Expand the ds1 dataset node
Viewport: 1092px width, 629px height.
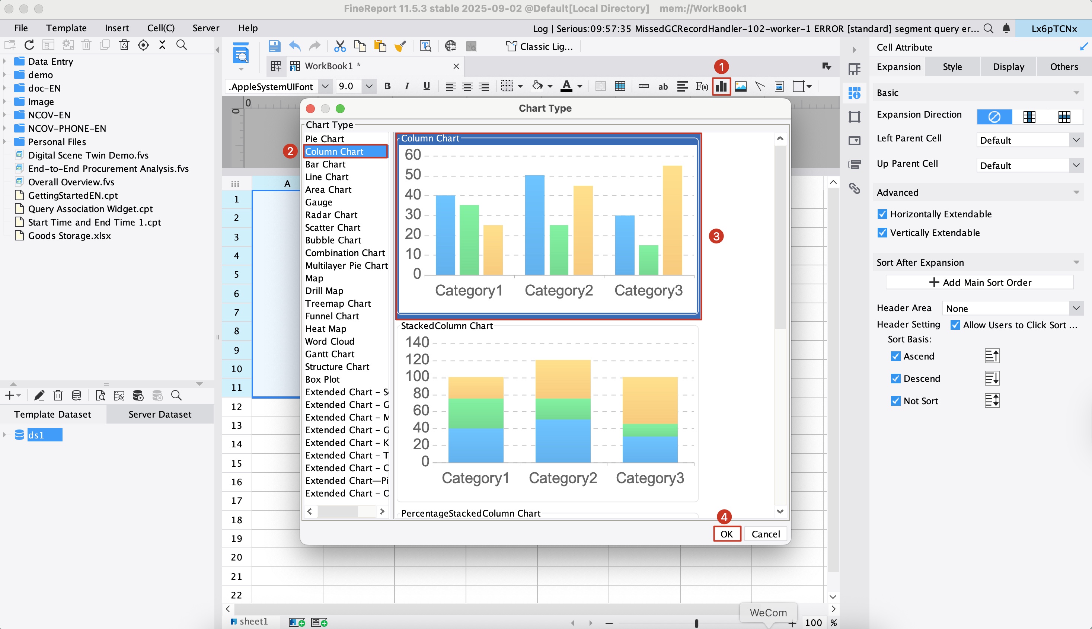click(x=4, y=435)
